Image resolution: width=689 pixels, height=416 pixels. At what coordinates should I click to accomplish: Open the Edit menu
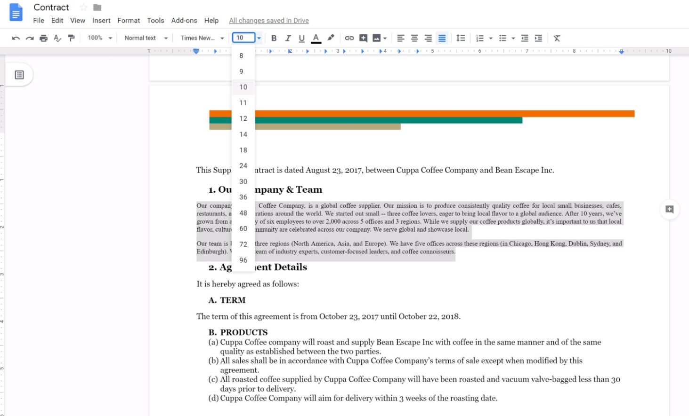coord(57,21)
